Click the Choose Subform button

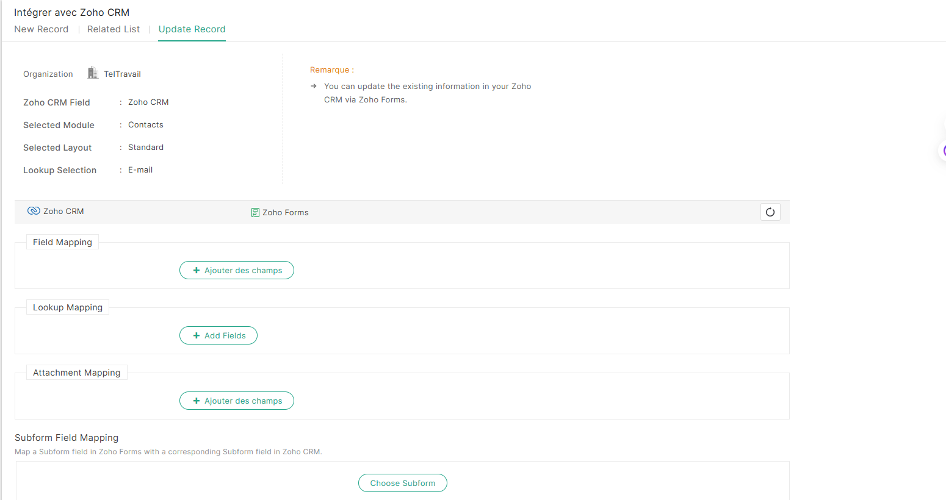click(403, 483)
